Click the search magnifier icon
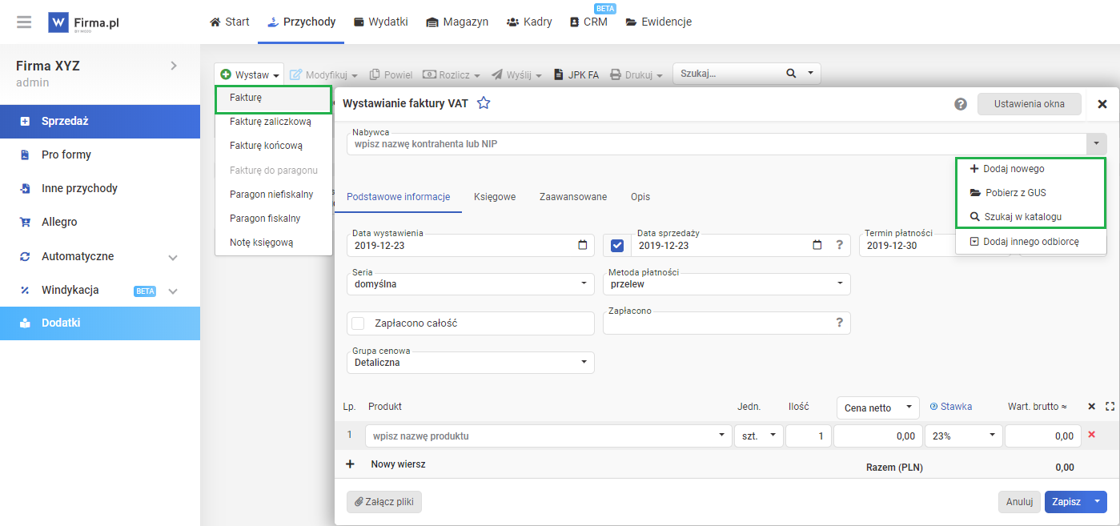 (x=791, y=74)
